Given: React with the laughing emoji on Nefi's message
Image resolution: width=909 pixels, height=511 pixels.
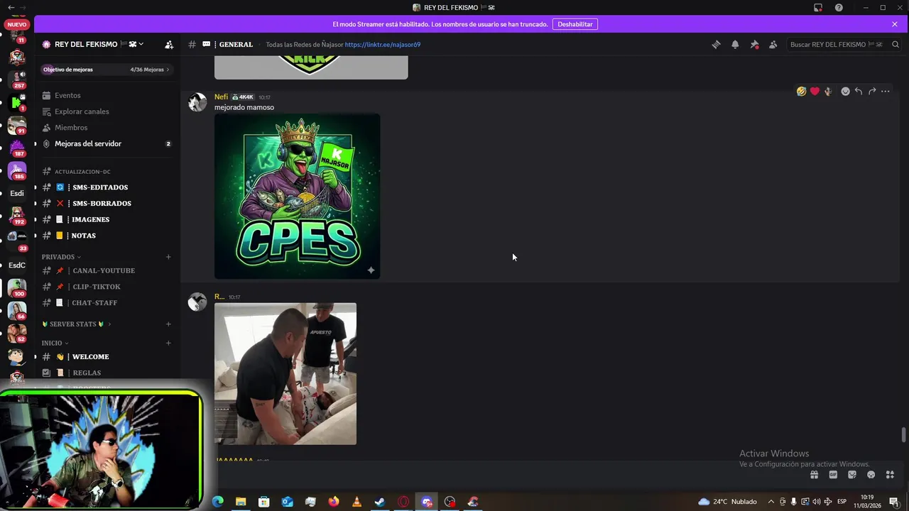Looking at the screenshot, I should click(801, 91).
